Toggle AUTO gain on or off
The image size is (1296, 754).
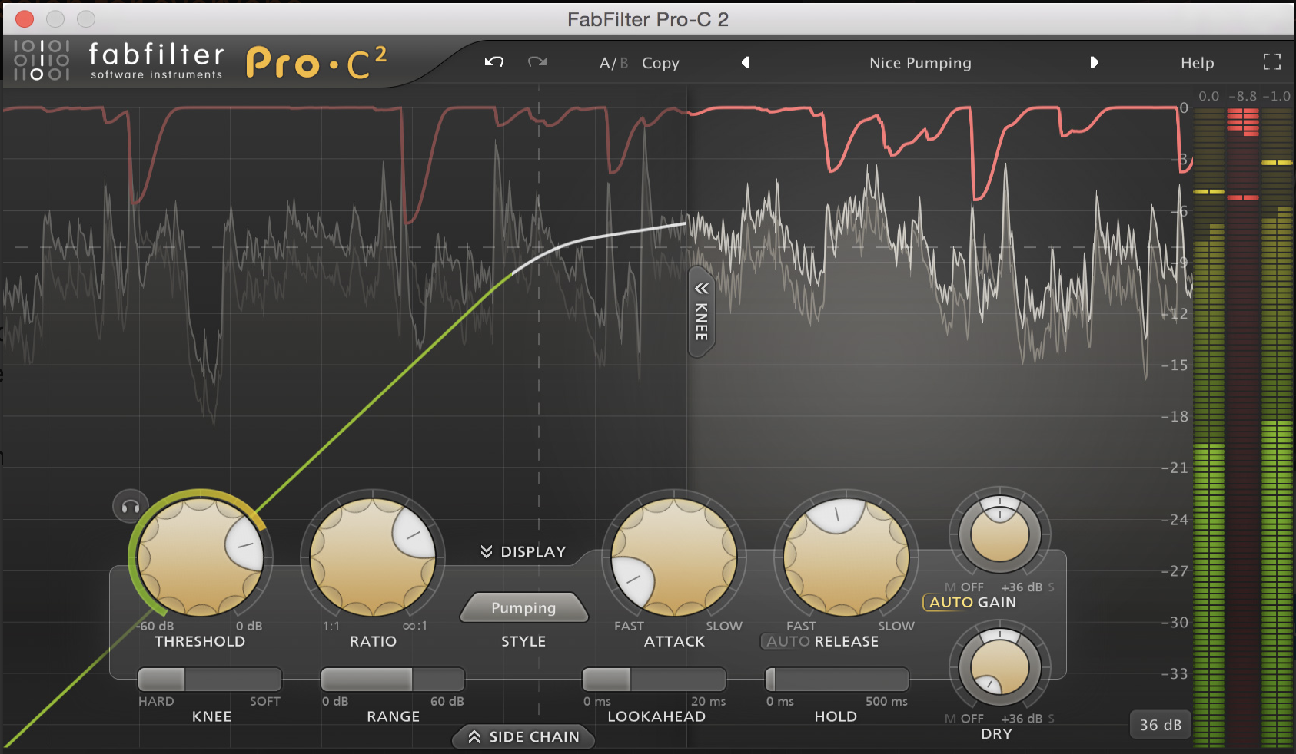951,602
